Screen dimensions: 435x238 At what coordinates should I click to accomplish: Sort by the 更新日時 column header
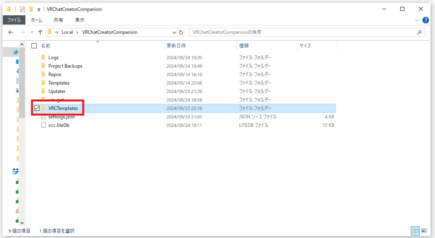(x=176, y=46)
